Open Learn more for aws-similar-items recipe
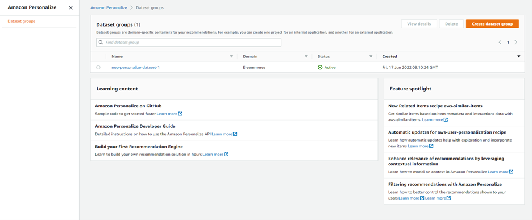Viewport: 532px width, 220px height. point(433,120)
